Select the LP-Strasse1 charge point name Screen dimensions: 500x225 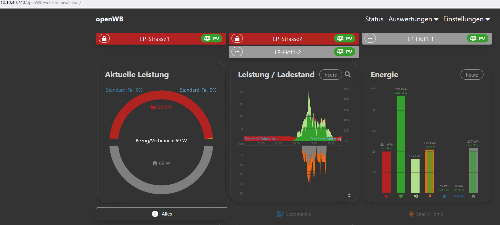pyautogui.click(x=155, y=39)
